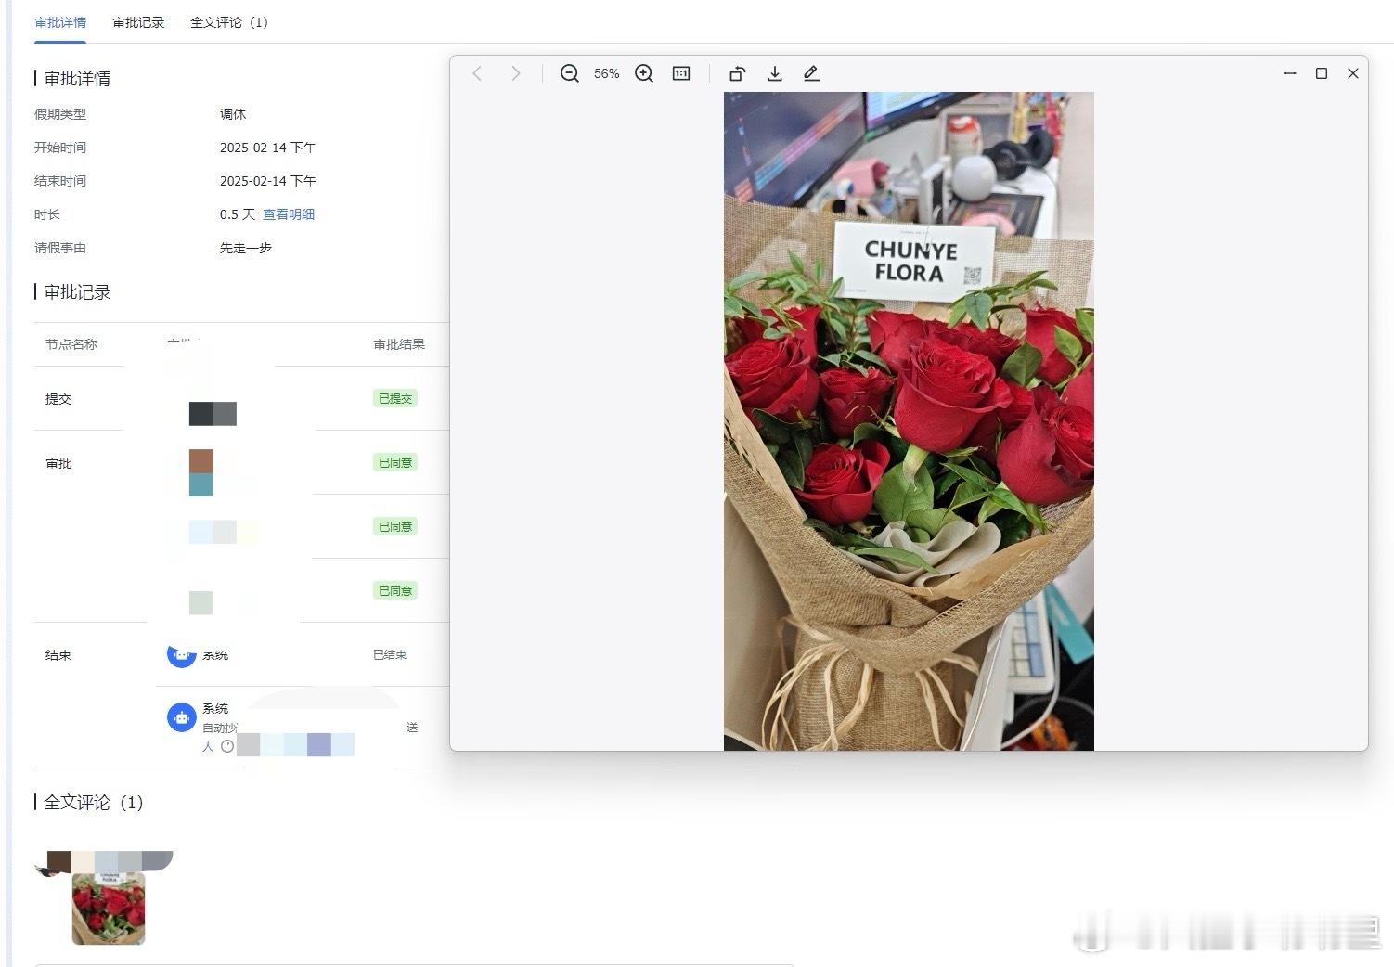Switch to 全文评论 (1) tab
The height and width of the screenshot is (967, 1394).
(x=229, y=22)
